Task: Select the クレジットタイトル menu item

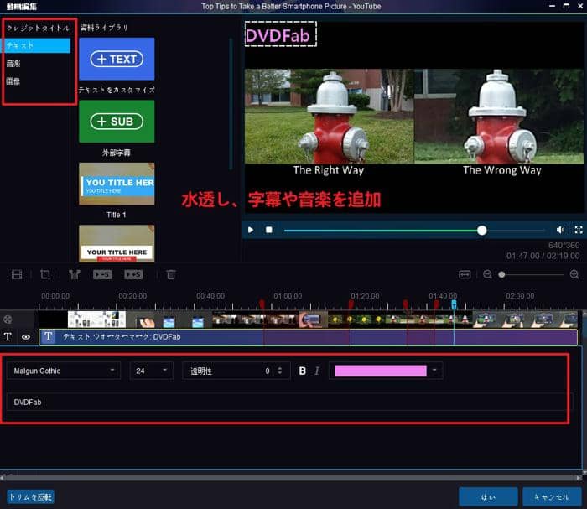Action: tap(38, 28)
